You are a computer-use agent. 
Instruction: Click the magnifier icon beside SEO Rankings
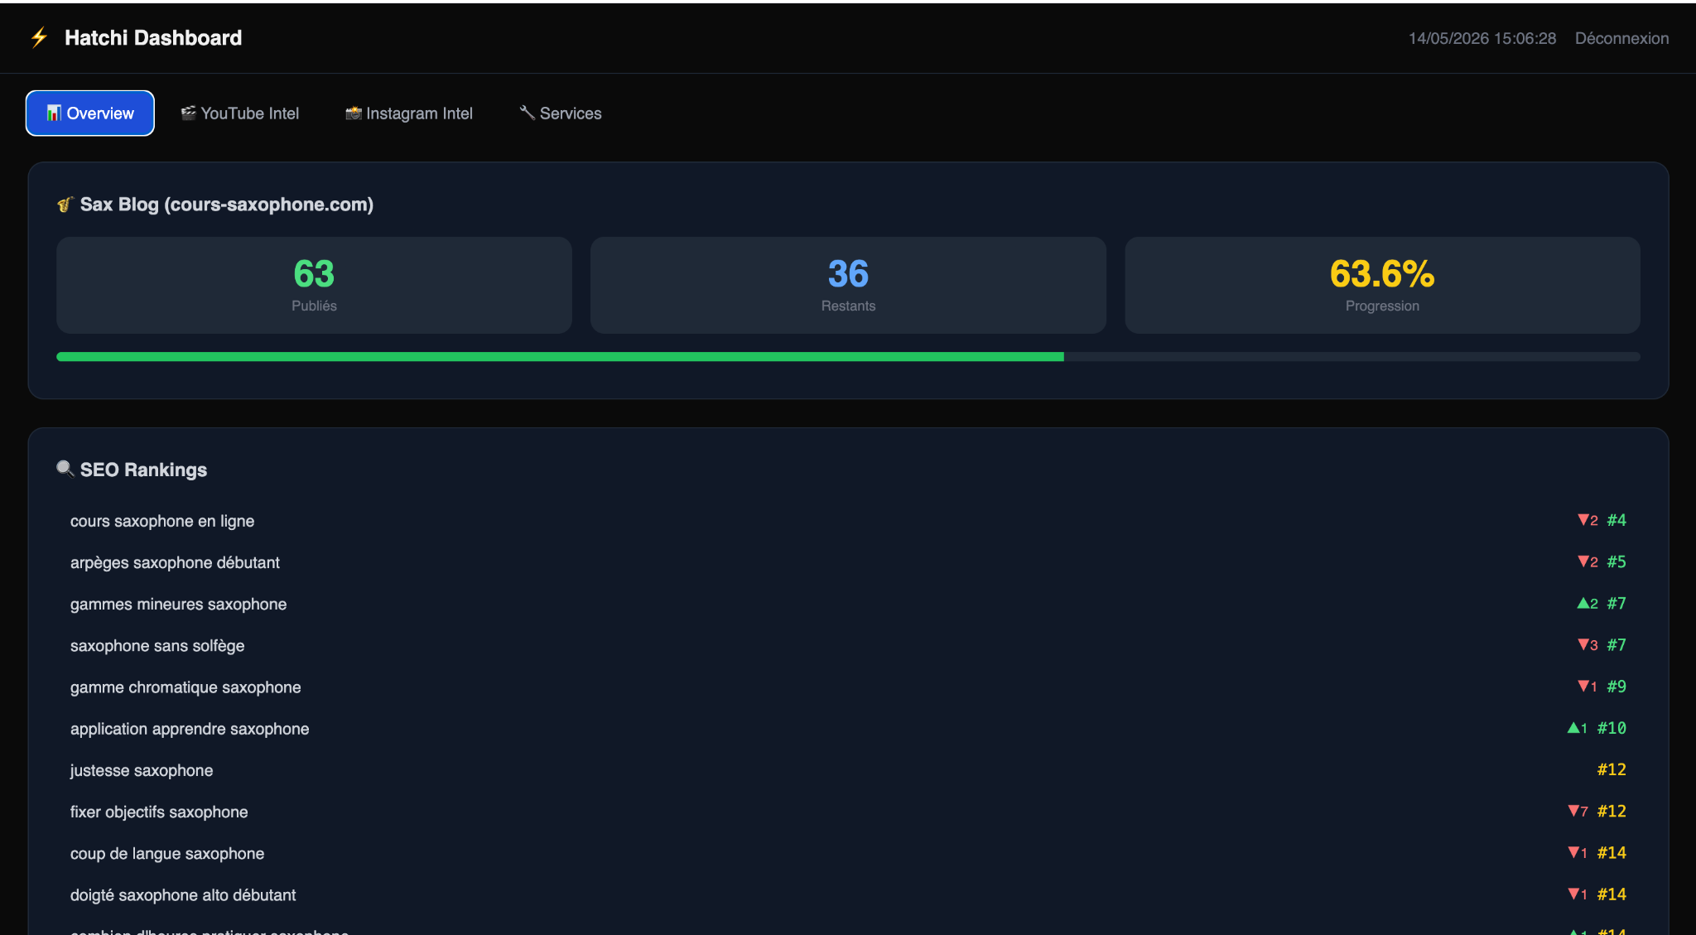65,470
